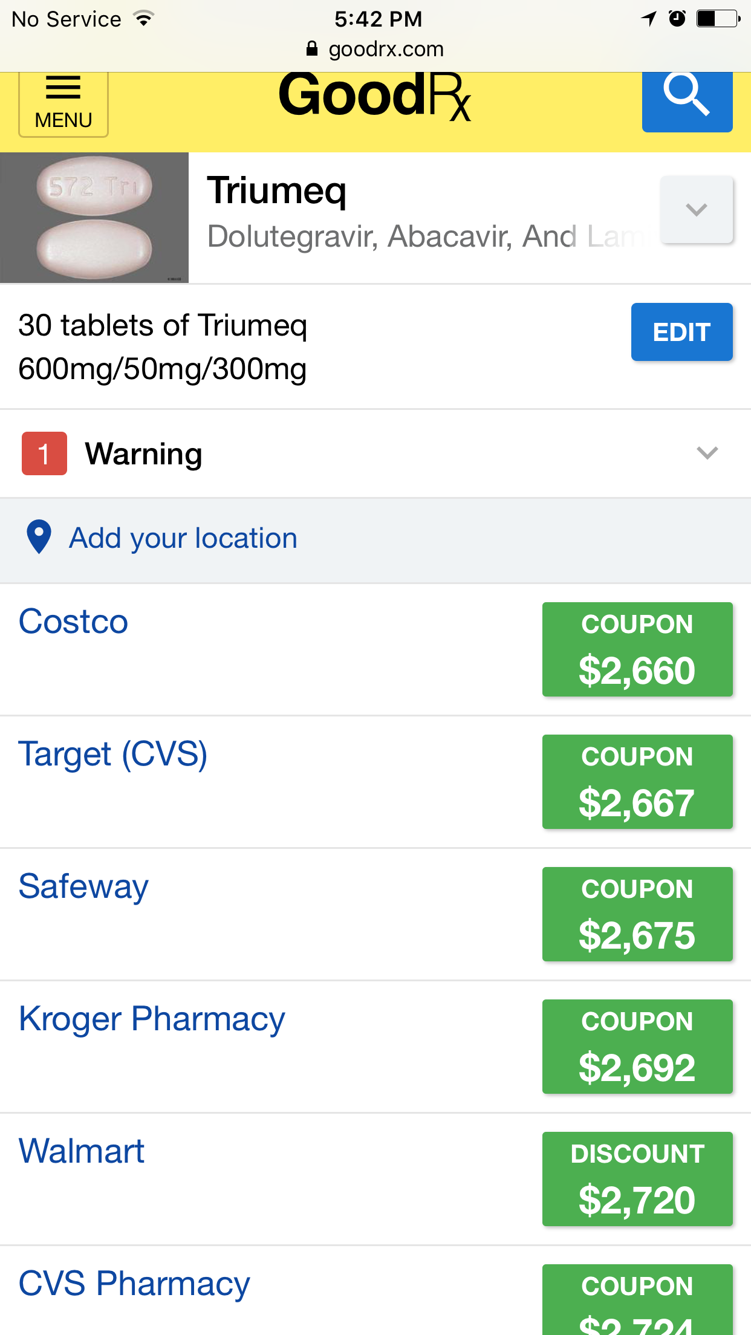Open the hamburger MENU button

63,103
